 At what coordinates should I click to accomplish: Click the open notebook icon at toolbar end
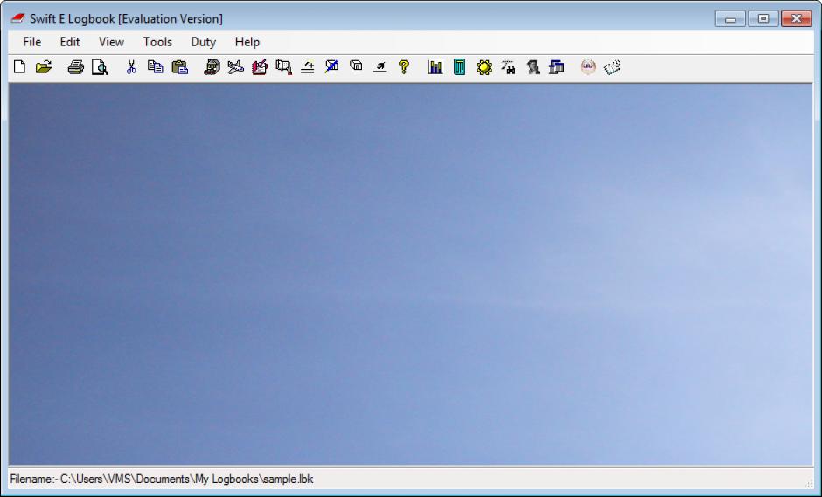[612, 67]
